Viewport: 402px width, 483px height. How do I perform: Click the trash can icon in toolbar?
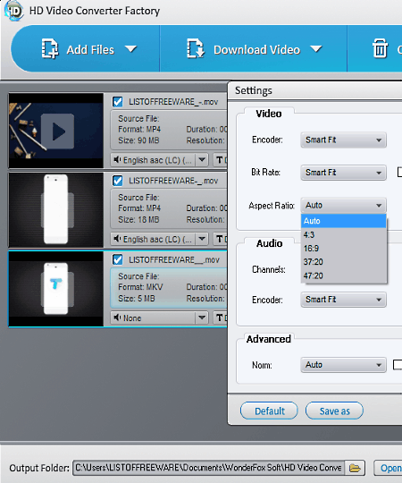point(380,48)
